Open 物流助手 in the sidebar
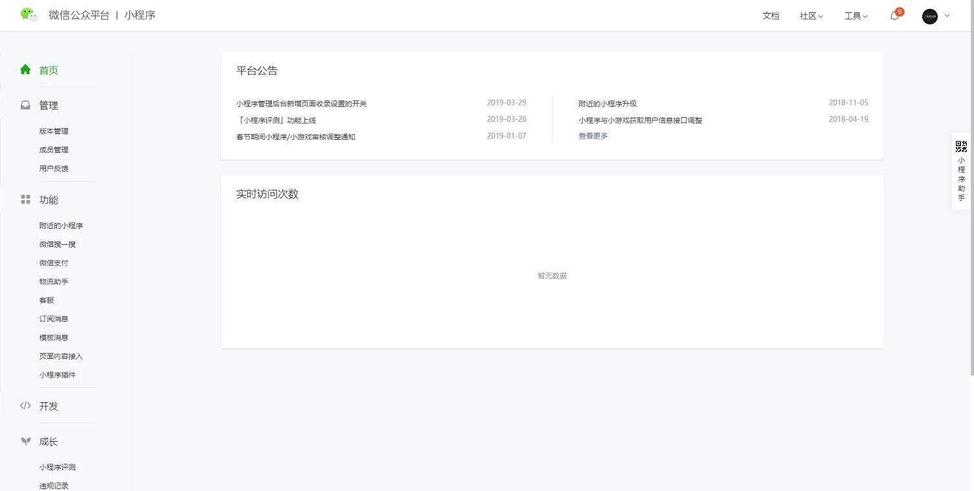The height and width of the screenshot is (491, 974). (x=54, y=282)
